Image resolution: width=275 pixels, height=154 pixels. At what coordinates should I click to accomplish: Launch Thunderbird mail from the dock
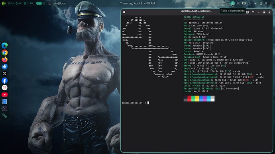[x=4, y=66]
